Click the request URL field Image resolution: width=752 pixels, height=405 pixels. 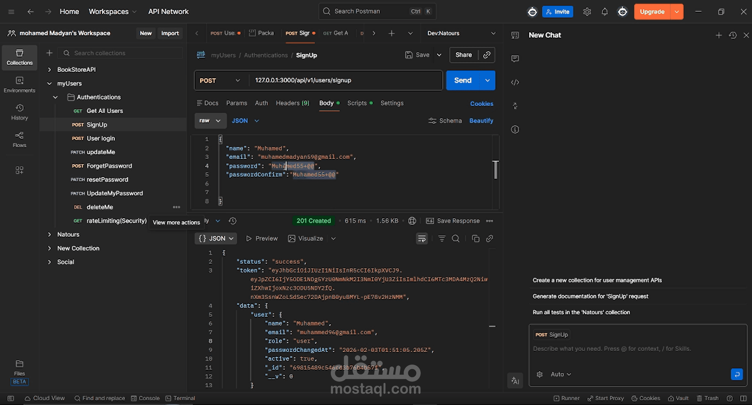(346, 80)
